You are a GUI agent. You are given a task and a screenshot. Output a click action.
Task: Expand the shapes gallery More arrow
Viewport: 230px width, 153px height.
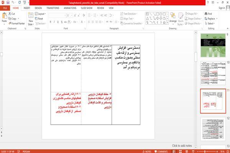[x=168, y=23]
